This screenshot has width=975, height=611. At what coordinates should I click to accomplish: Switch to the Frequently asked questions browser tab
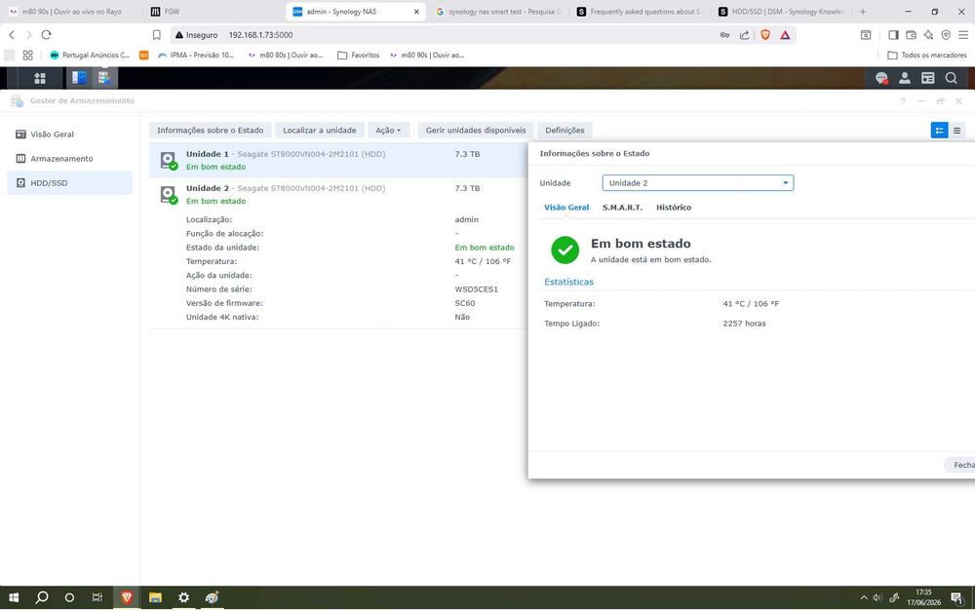coord(641,11)
